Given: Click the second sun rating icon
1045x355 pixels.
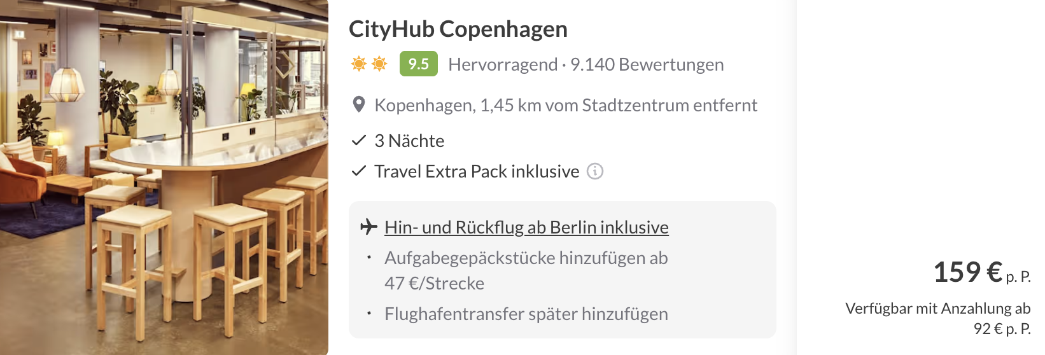Looking at the screenshot, I should point(379,64).
